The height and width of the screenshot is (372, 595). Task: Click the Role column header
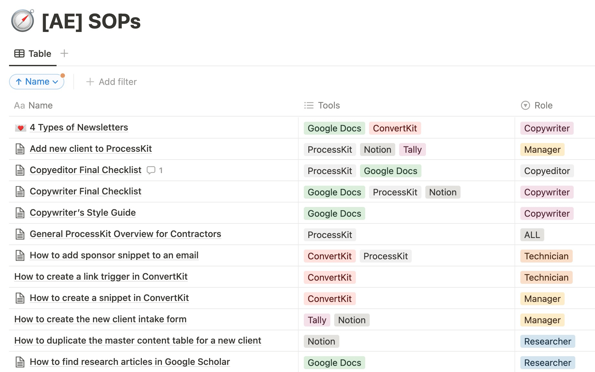pos(537,106)
